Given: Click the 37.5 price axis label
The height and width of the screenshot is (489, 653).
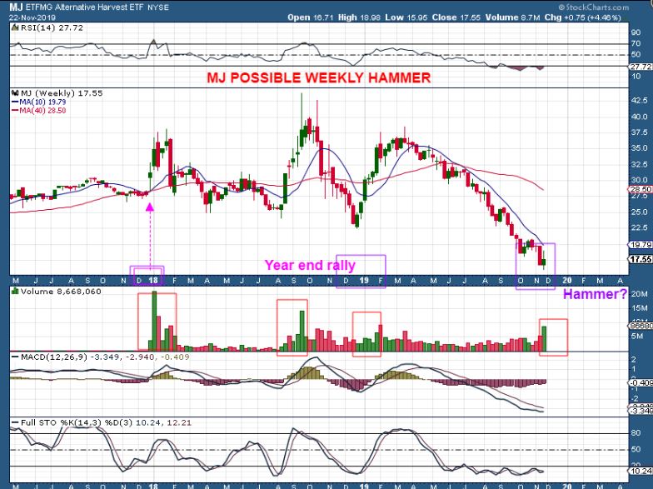Looking at the screenshot, I should 640,133.
